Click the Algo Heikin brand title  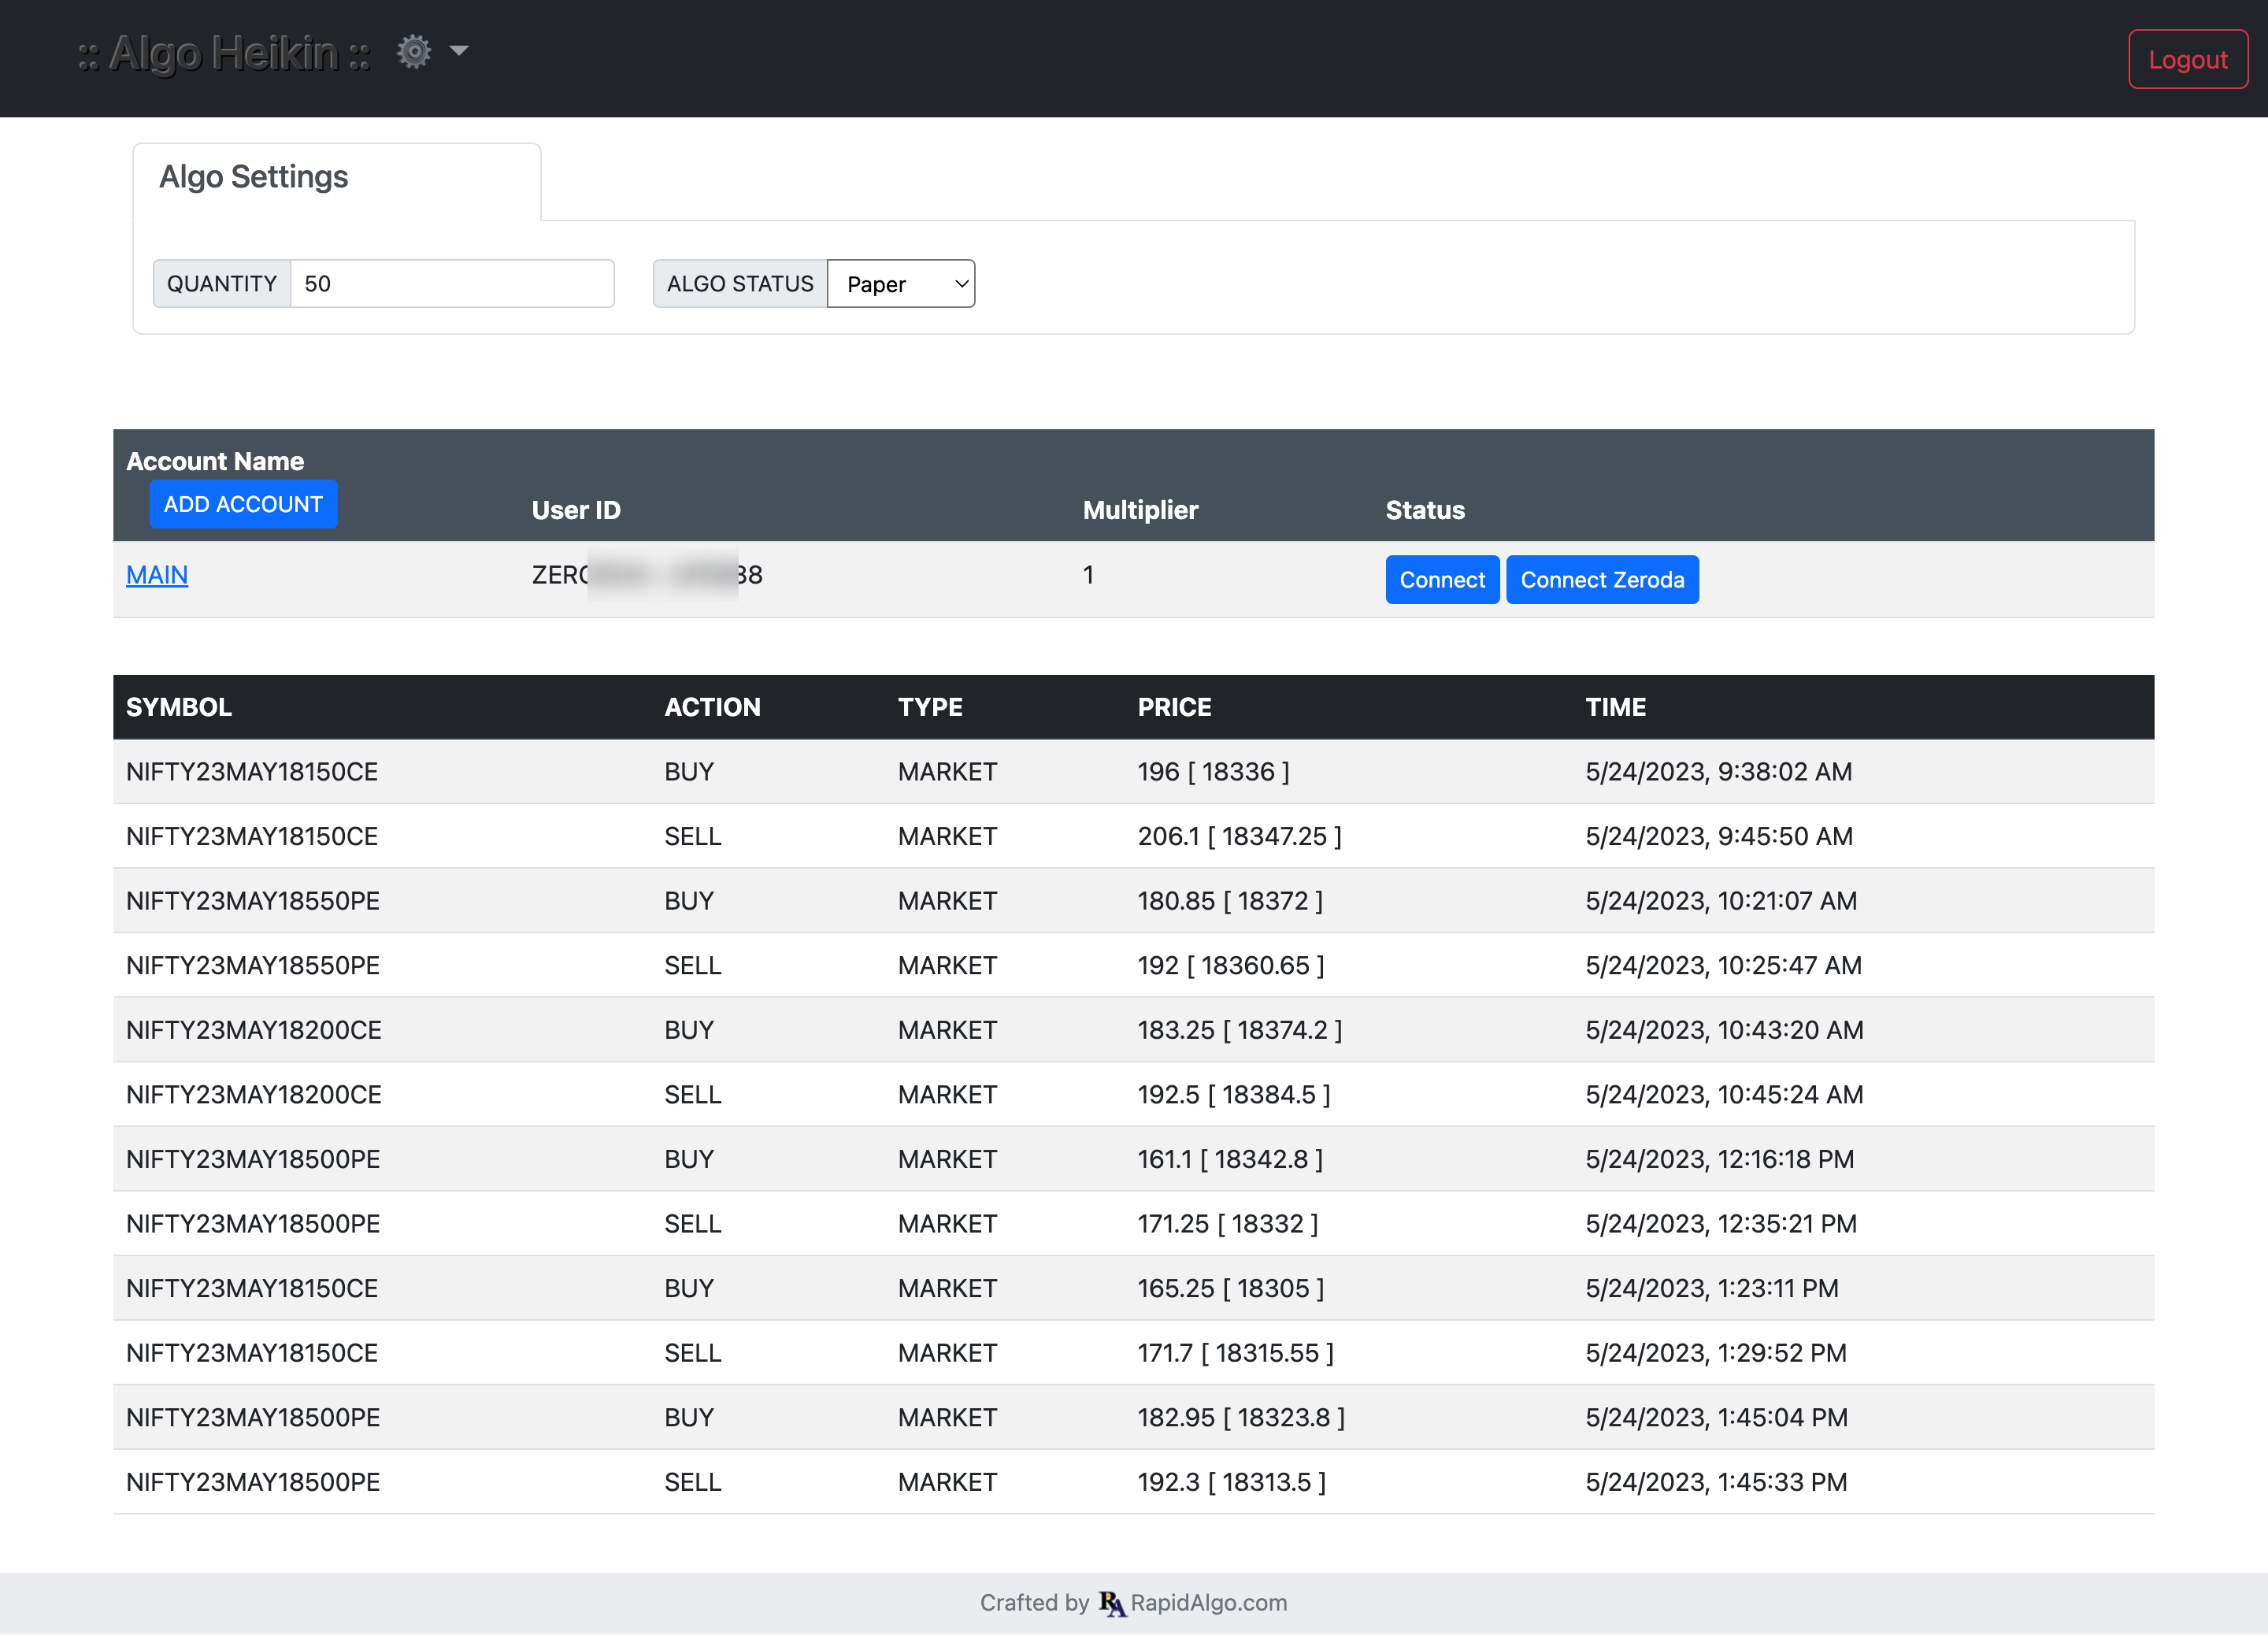224,54
